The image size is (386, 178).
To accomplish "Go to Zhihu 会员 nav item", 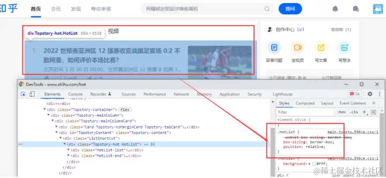I will click(56, 9).
